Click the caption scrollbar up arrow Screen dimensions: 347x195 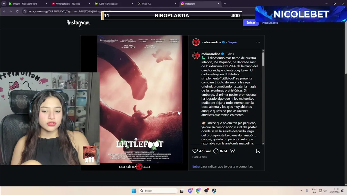[x=263, y=51]
